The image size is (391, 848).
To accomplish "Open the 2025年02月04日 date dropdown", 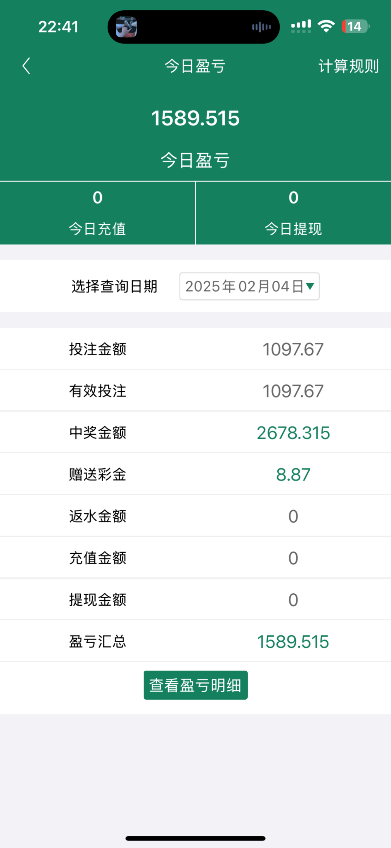I will pyautogui.click(x=249, y=286).
